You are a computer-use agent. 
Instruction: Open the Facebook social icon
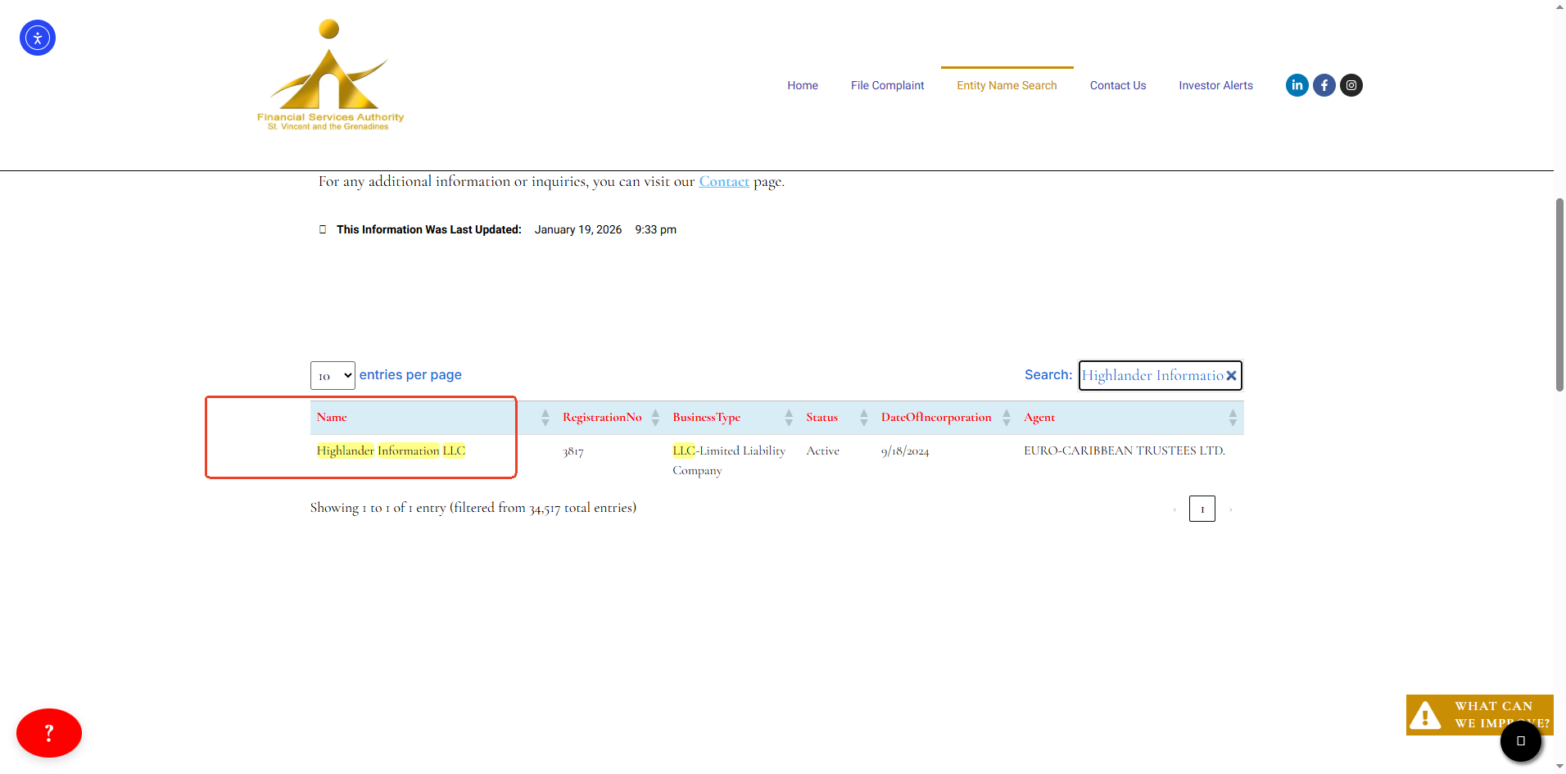[x=1324, y=85]
